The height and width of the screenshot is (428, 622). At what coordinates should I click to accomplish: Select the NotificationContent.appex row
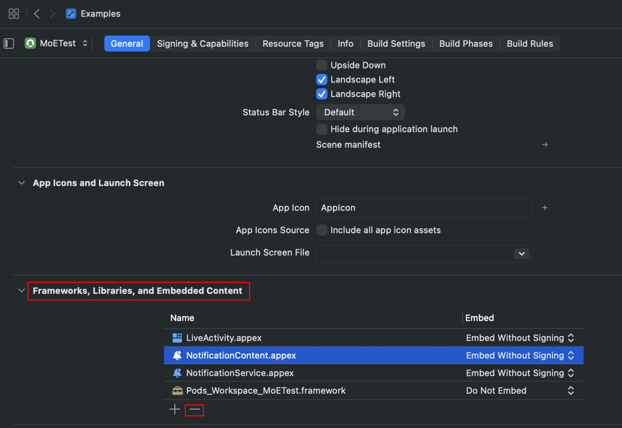pos(374,356)
